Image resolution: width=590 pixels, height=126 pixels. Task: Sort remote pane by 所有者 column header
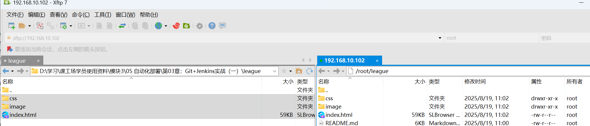[x=577, y=81]
